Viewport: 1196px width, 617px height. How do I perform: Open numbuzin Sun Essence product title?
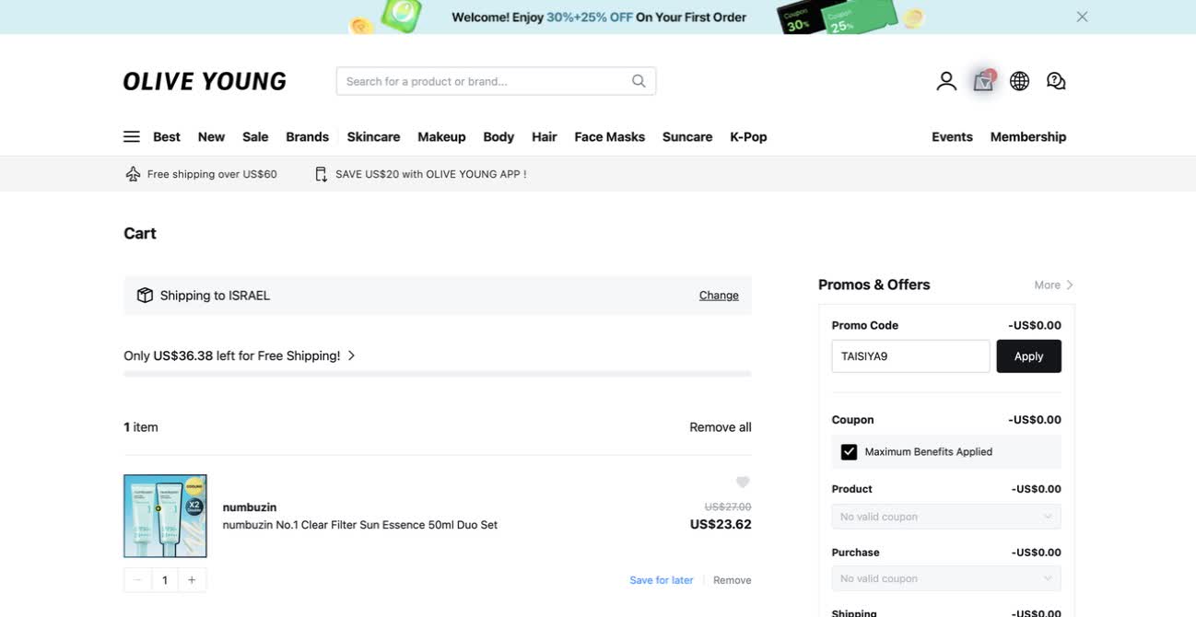(360, 525)
